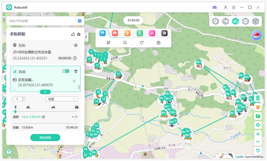This screenshot has width=267, height=161.
Task: Click the 開始移動 button
Action: (x=45, y=137)
